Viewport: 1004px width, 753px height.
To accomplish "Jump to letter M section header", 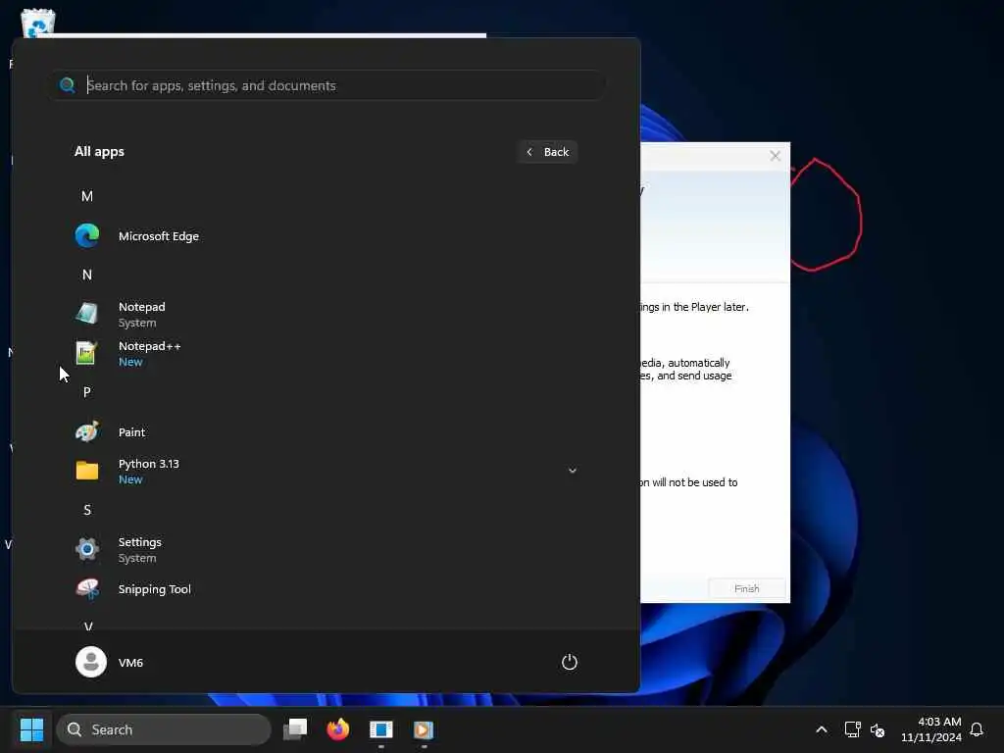I will click(87, 196).
